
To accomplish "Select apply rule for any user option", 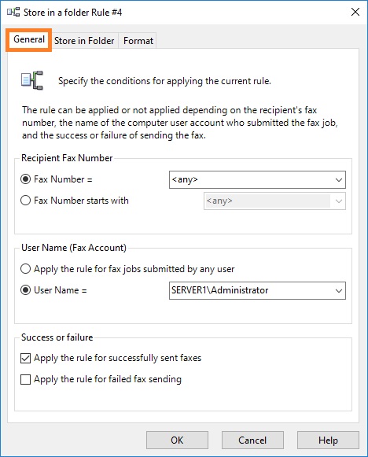I will (x=25, y=269).
